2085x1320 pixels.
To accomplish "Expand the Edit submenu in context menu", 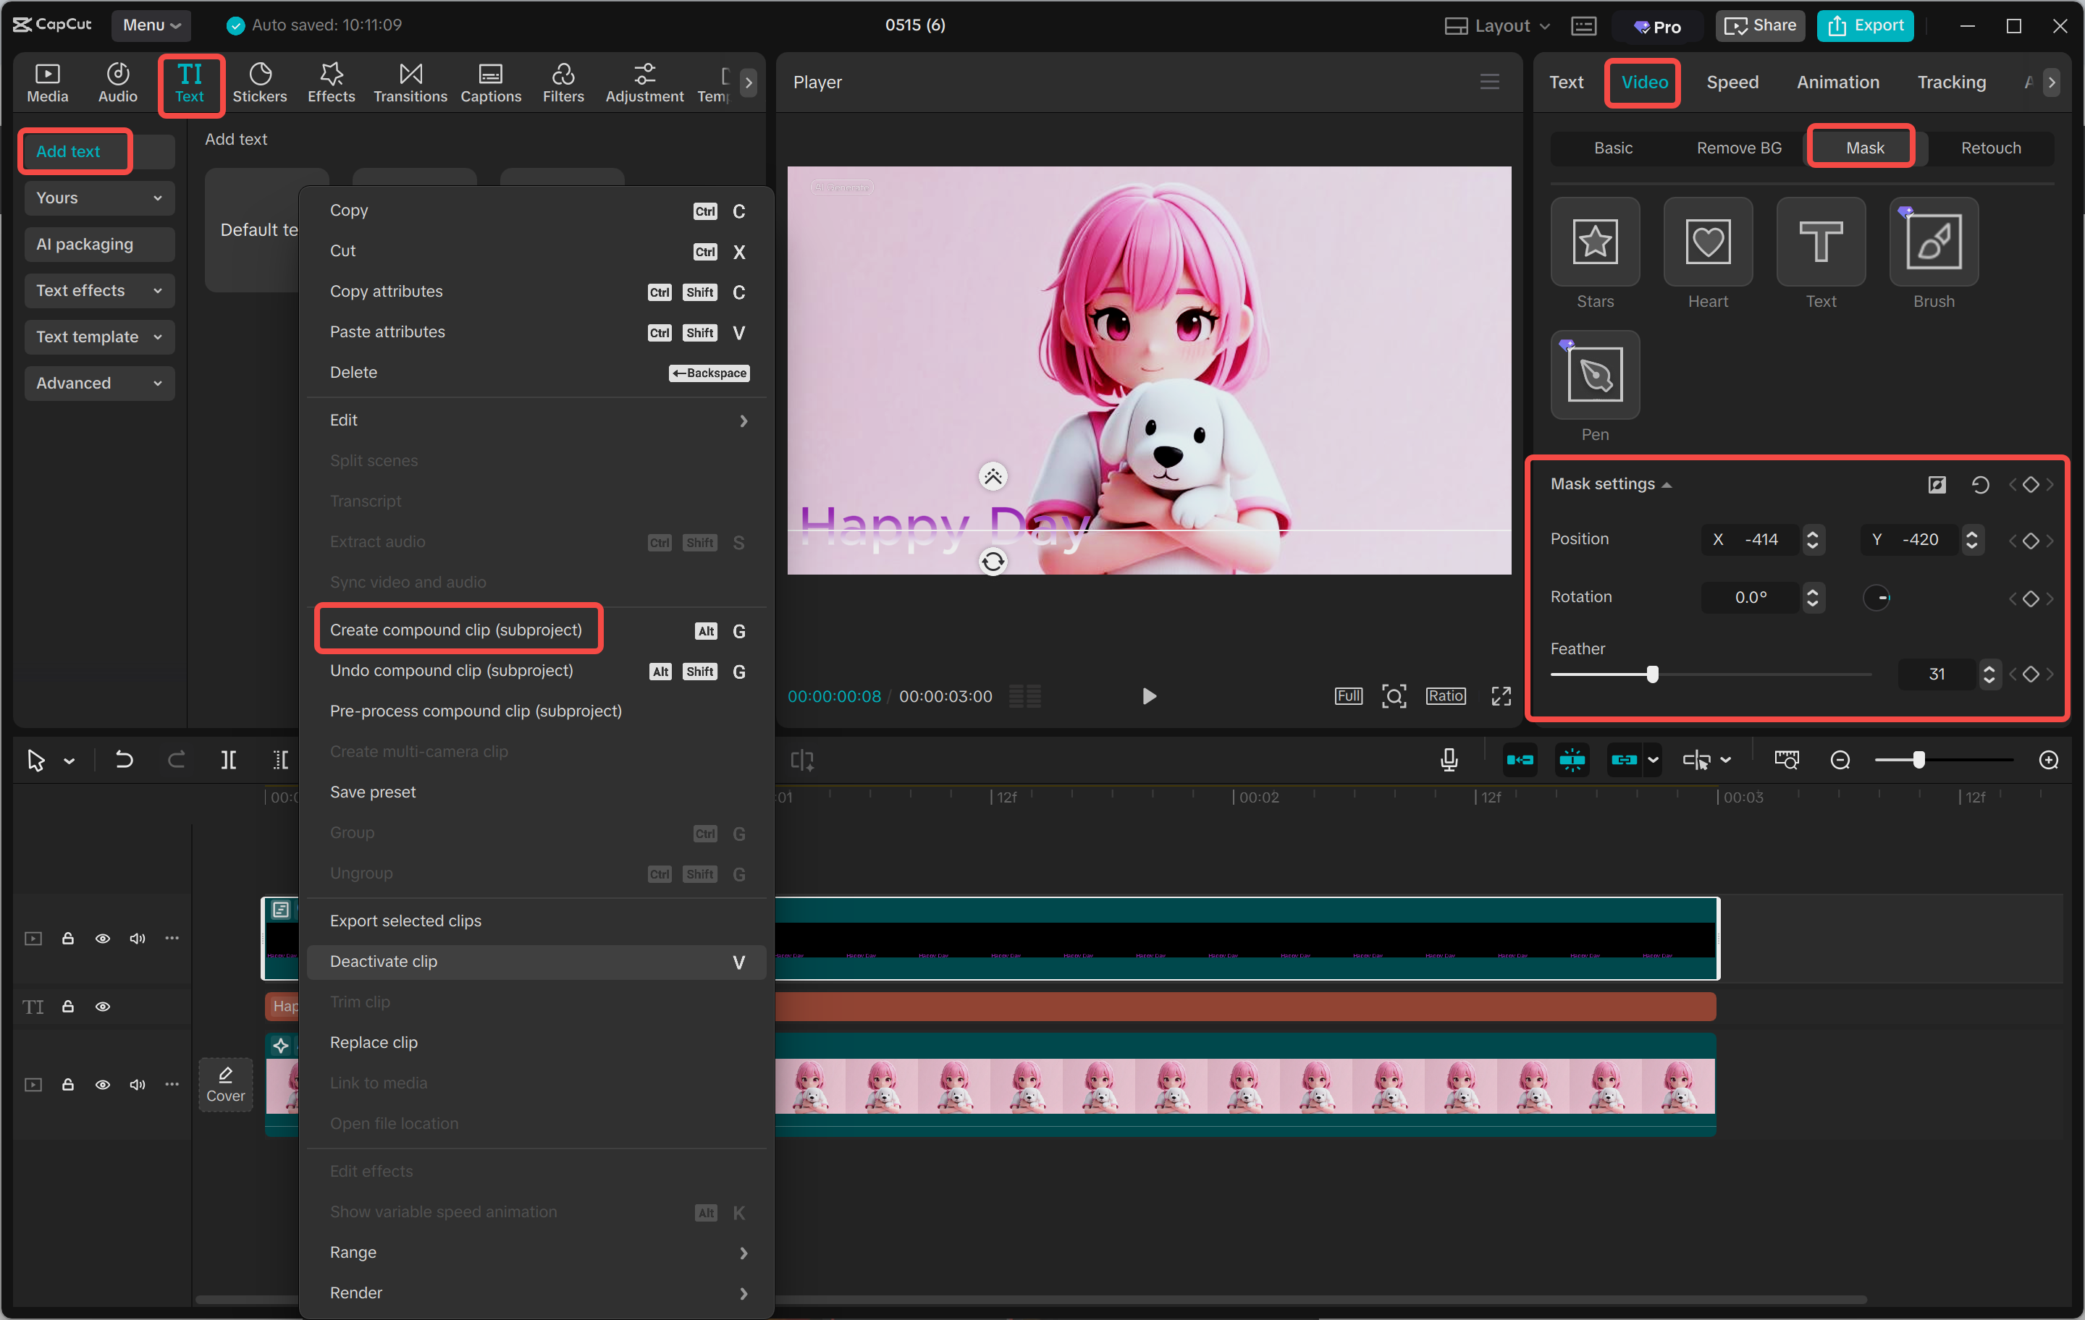I will click(x=537, y=420).
